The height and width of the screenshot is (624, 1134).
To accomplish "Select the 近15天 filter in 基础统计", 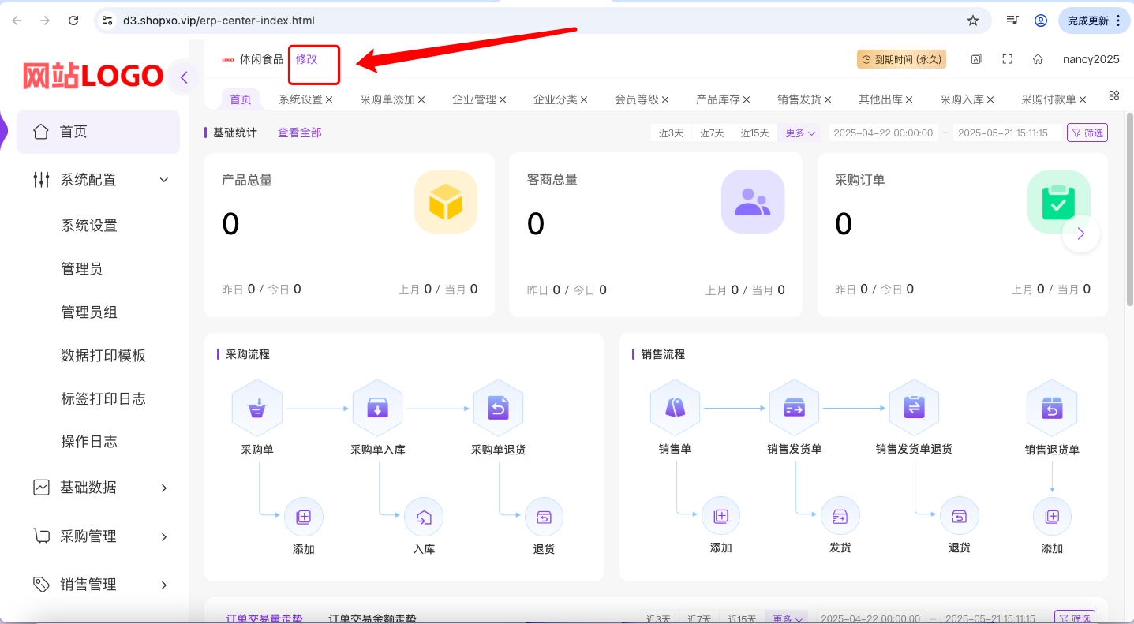I will tap(754, 133).
